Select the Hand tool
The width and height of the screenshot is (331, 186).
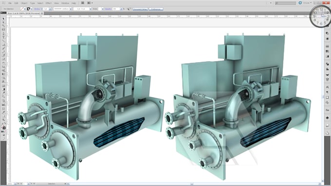pos(3,117)
